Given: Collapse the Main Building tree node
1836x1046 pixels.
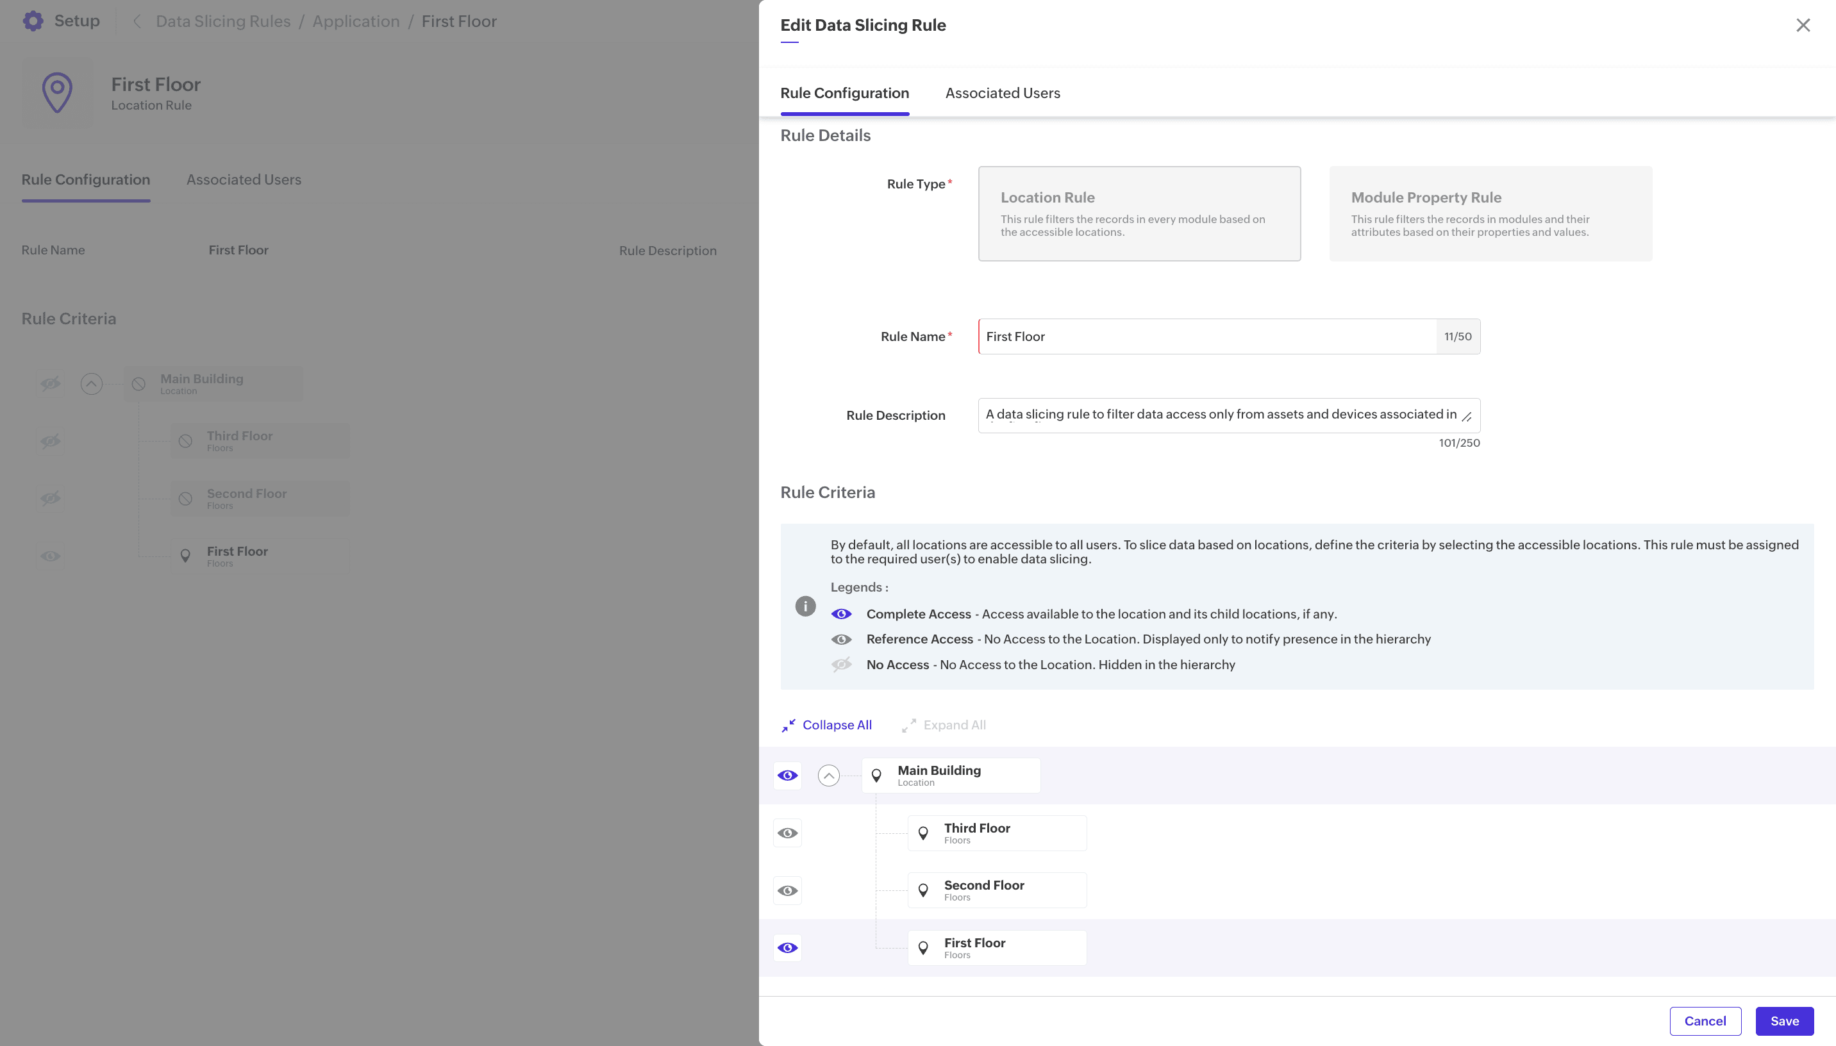Looking at the screenshot, I should tap(828, 776).
